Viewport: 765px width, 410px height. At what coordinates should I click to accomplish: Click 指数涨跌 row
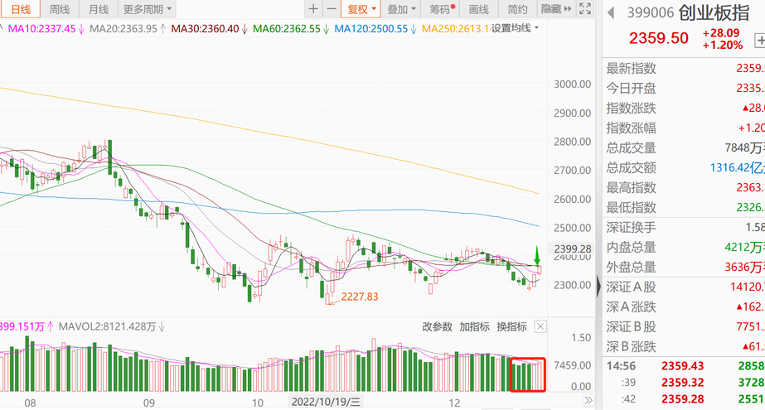click(x=685, y=109)
